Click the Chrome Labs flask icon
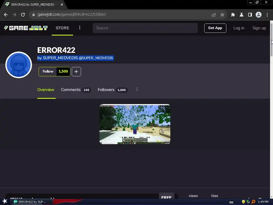The image size is (273, 205). tap(241, 15)
